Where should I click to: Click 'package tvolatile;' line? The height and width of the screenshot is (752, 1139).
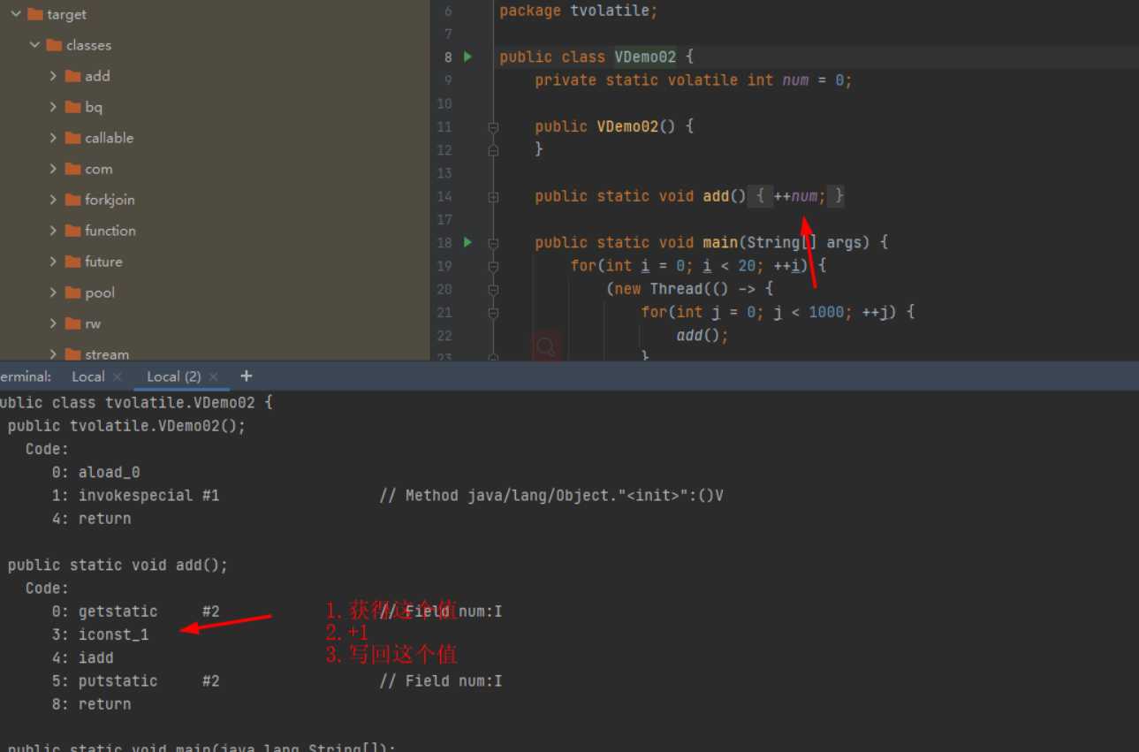(x=579, y=11)
